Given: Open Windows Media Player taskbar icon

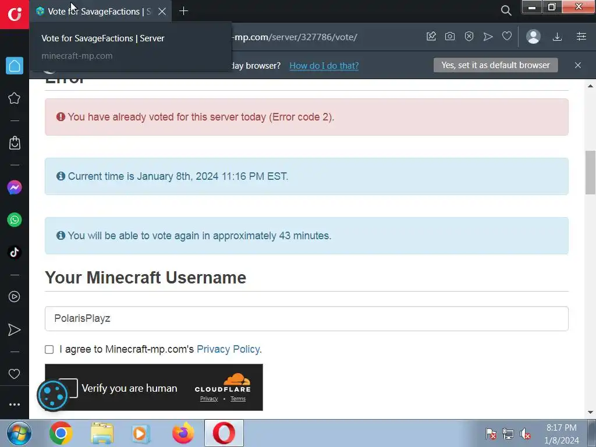Looking at the screenshot, I should click(x=141, y=433).
